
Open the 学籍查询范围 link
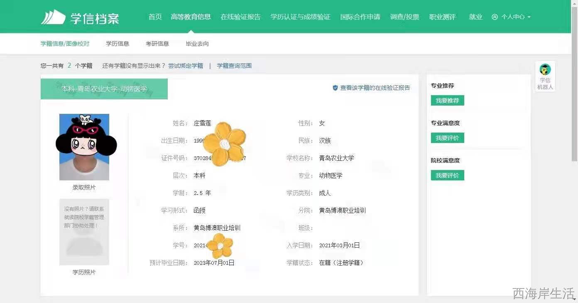(234, 66)
